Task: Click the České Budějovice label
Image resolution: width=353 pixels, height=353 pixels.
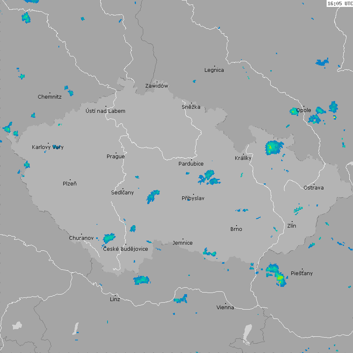Action: [x=125, y=249]
